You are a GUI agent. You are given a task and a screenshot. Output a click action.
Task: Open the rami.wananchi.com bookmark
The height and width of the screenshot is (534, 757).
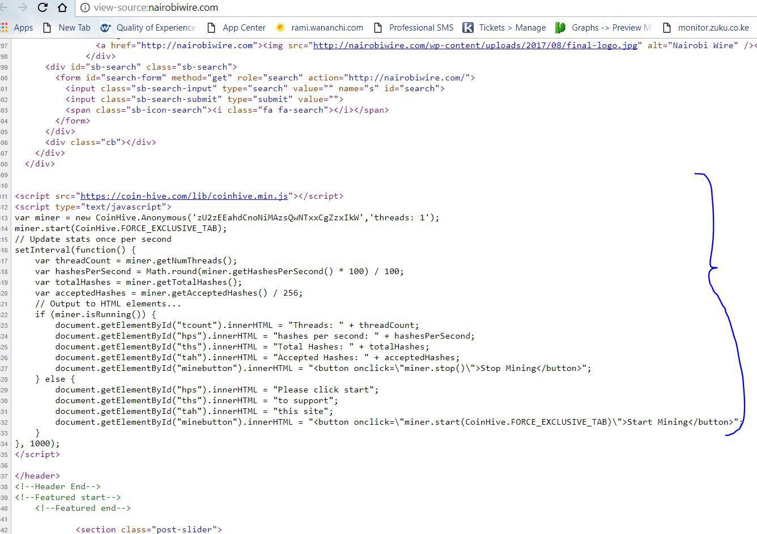tap(320, 27)
